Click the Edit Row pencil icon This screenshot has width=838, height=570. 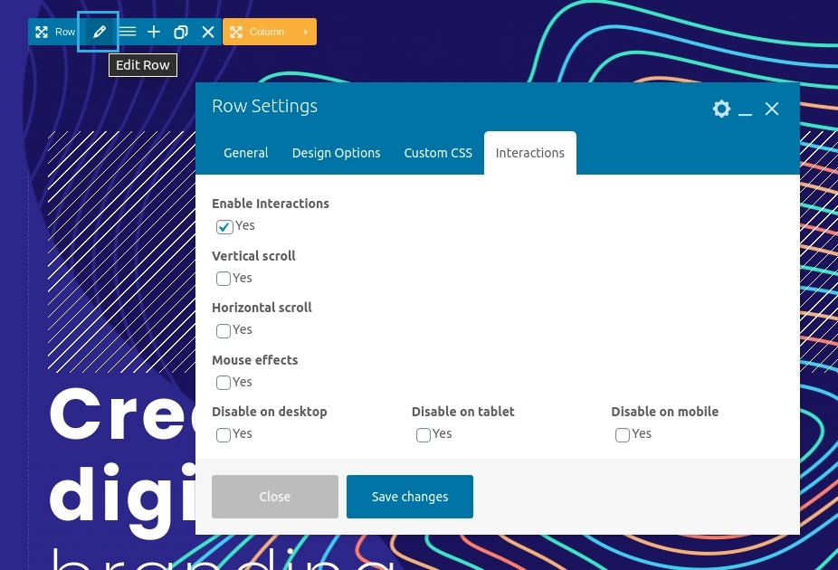[x=100, y=32]
